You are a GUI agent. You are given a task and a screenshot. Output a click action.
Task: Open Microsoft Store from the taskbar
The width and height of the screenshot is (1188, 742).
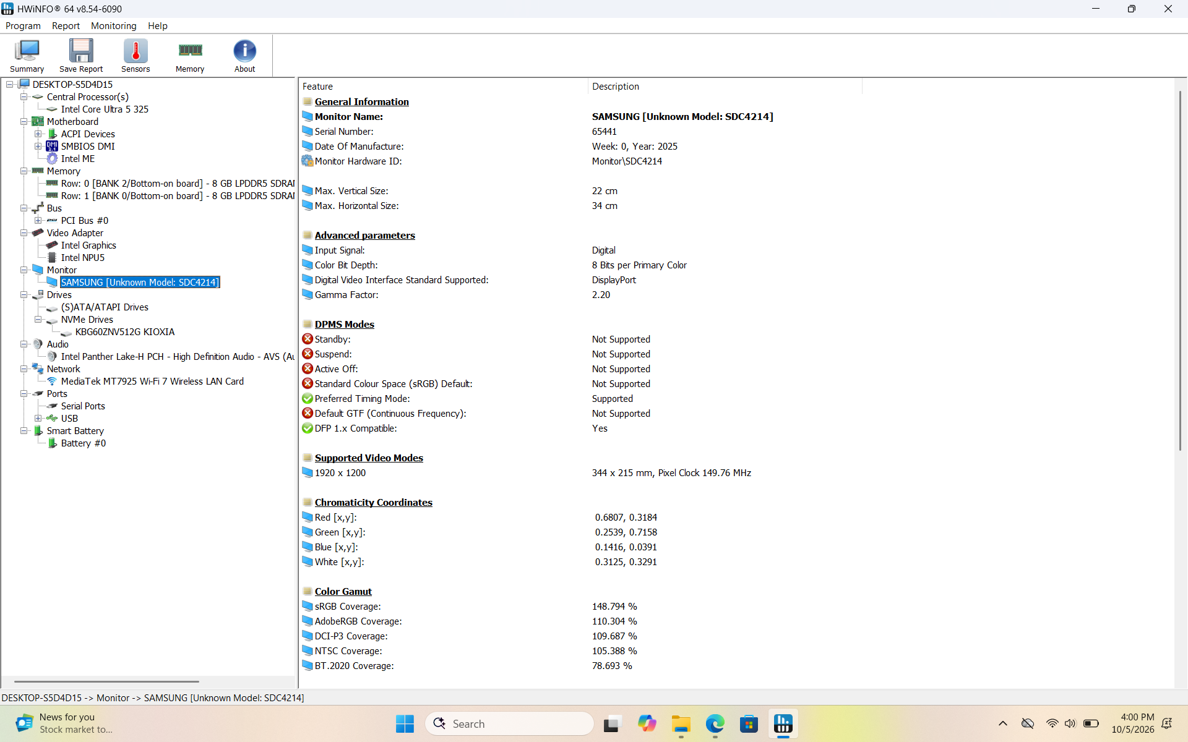pyautogui.click(x=749, y=723)
